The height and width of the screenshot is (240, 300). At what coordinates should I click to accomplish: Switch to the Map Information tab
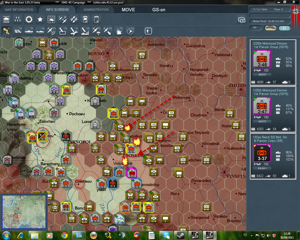19,10
